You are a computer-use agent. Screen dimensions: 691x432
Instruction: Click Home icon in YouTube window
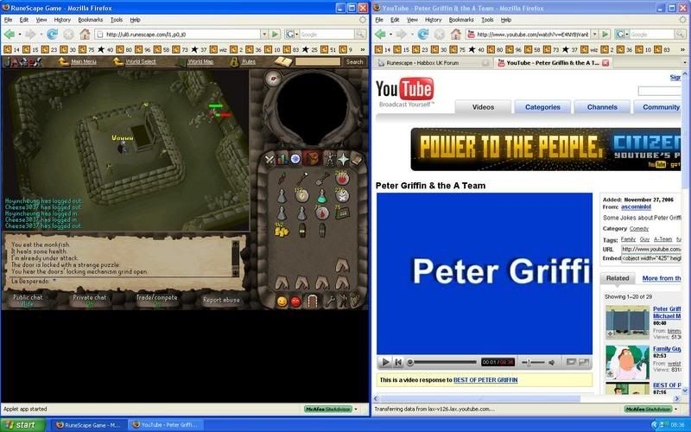pyautogui.click(x=456, y=34)
